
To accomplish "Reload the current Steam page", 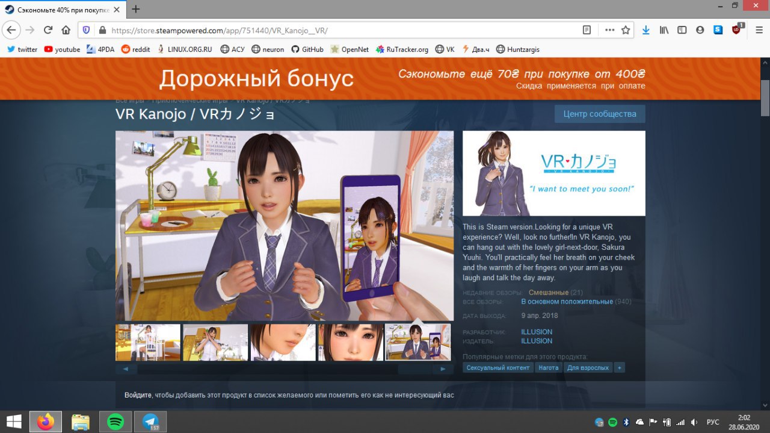I will pos(48,30).
